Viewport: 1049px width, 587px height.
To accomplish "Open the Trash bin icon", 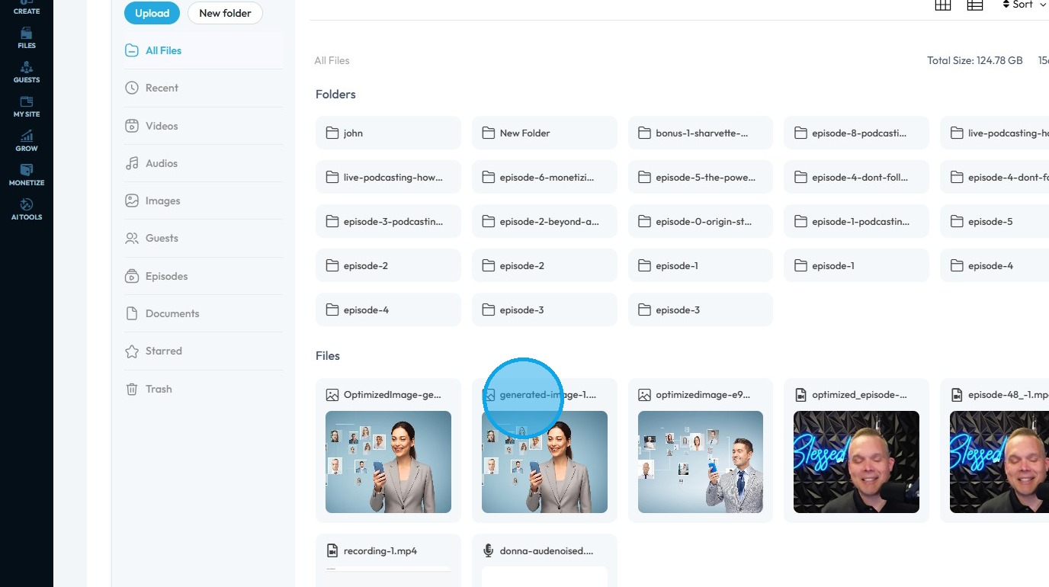I will [x=132, y=389].
